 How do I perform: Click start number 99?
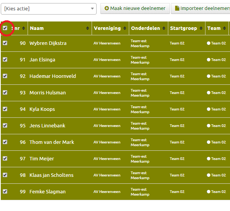pos(23,191)
